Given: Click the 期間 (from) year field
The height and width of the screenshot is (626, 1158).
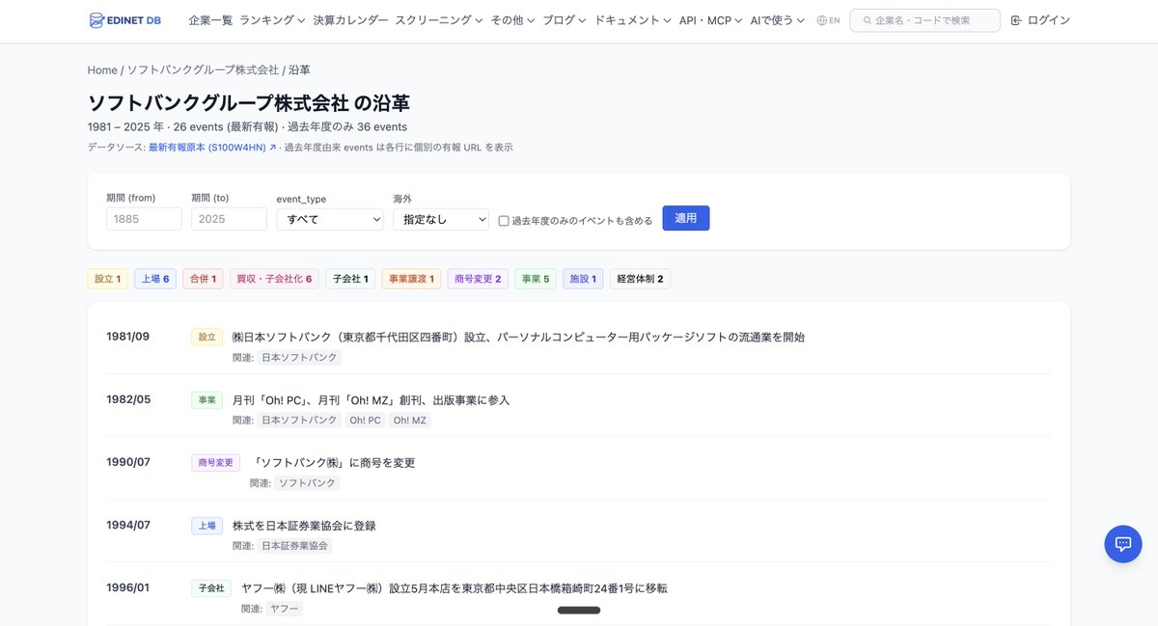Looking at the screenshot, I should pyautogui.click(x=144, y=219).
